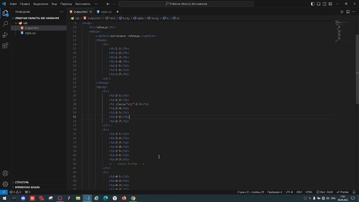Viewport: 359px width, 202px height.
Task: Open the Manage gear icon
Action: tap(5, 184)
